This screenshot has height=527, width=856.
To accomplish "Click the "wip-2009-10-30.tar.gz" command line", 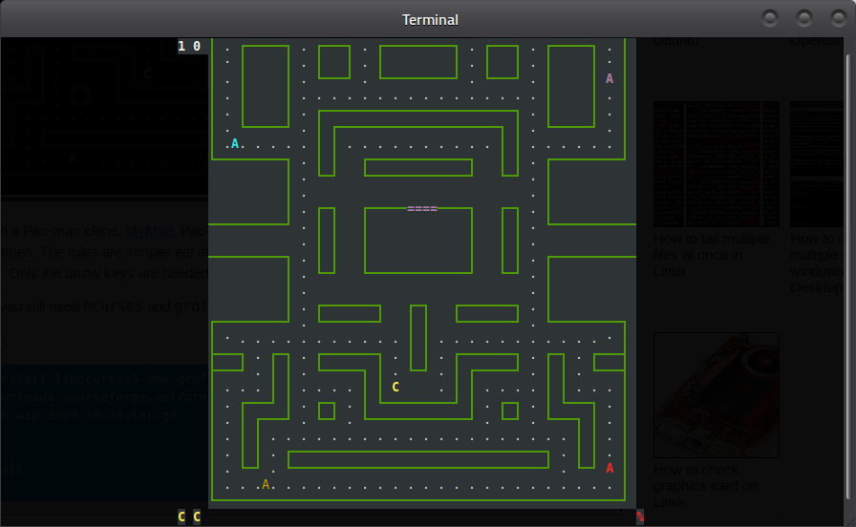I will 89,414.
